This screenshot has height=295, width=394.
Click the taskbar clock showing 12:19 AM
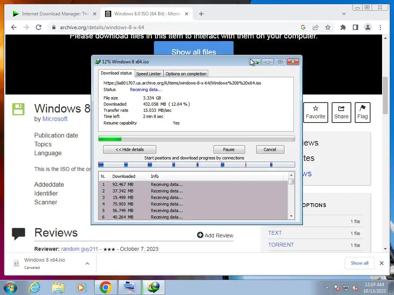pyautogui.click(x=374, y=288)
